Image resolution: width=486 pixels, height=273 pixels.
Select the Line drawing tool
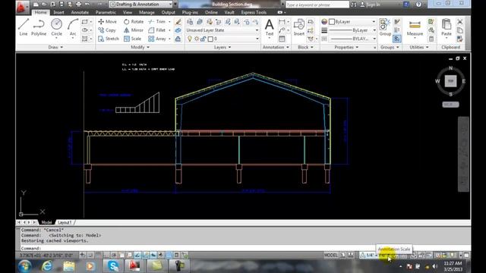(x=24, y=27)
